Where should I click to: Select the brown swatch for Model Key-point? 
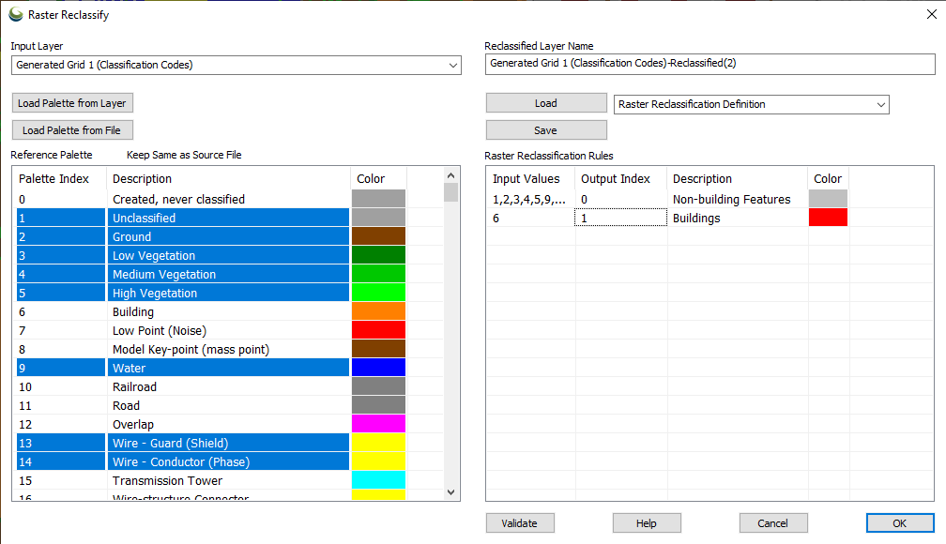[x=378, y=348]
